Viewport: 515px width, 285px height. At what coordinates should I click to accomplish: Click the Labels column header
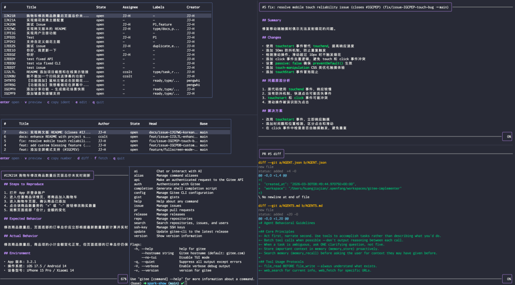click(x=159, y=7)
